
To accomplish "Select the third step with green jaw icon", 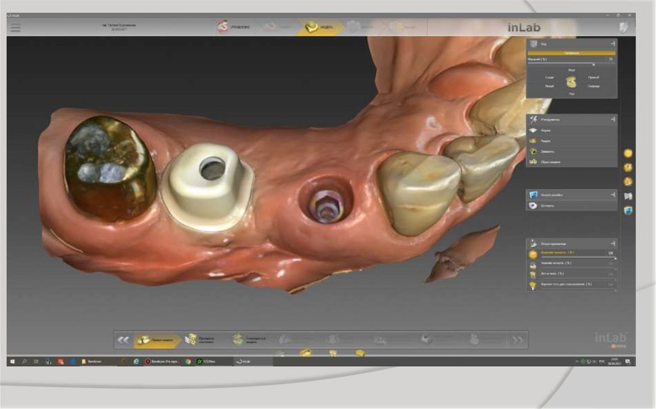I will [250, 340].
